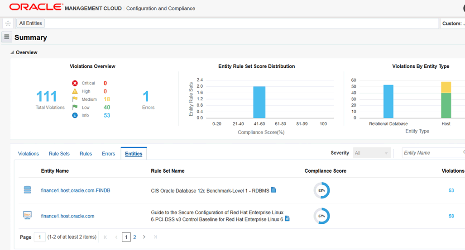465x250 pixels.
Task: Switch to the Violations tab
Action: (x=29, y=154)
